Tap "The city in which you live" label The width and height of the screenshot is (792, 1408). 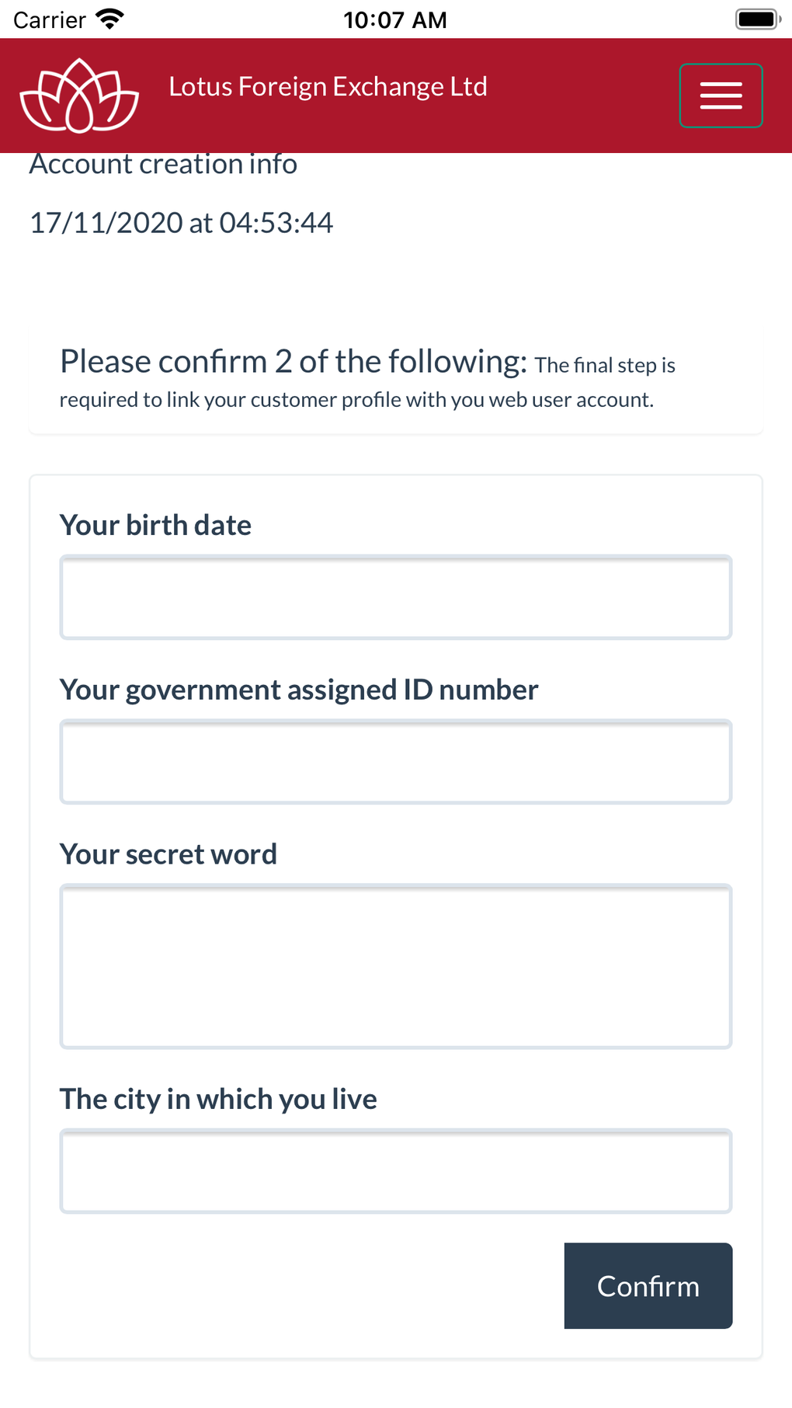point(218,1100)
